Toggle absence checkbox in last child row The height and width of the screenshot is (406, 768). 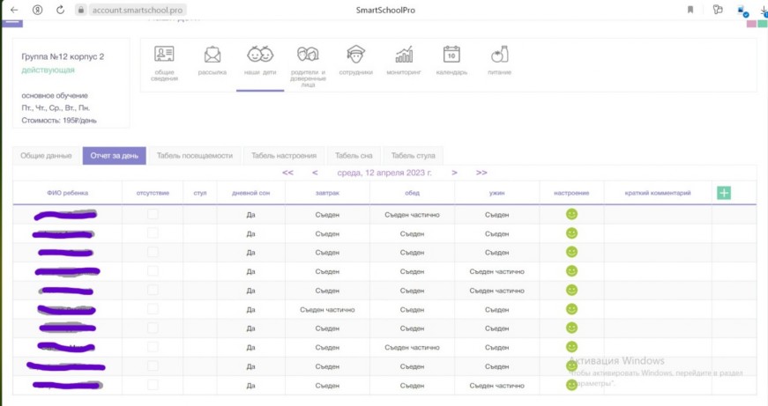click(x=153, y=385)
